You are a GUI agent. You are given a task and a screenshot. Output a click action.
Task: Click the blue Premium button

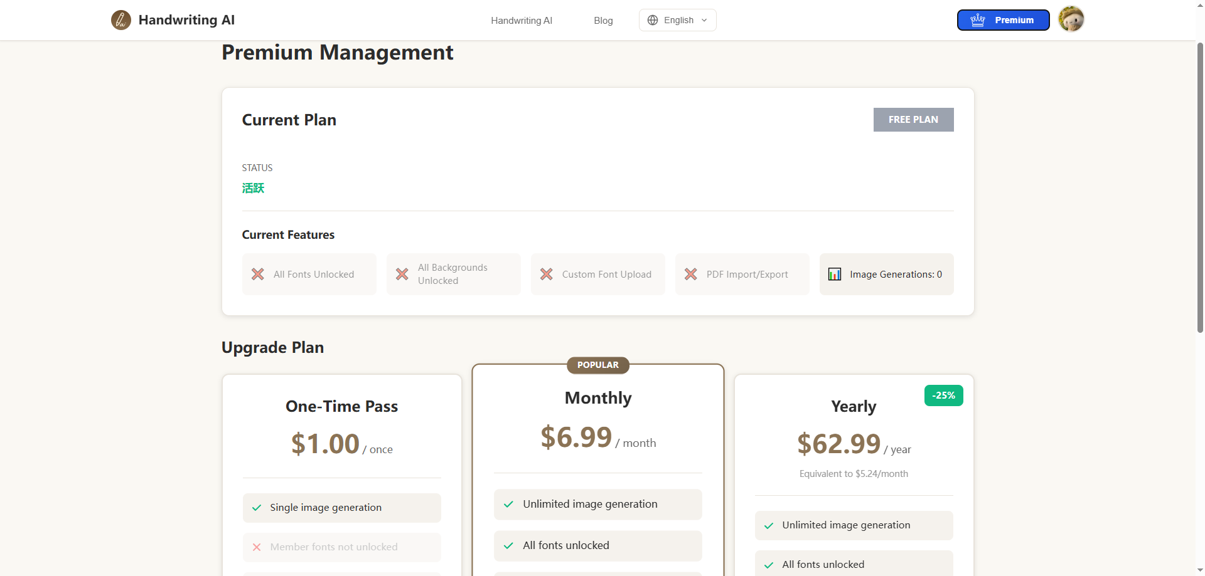[x=1003, y=20]
